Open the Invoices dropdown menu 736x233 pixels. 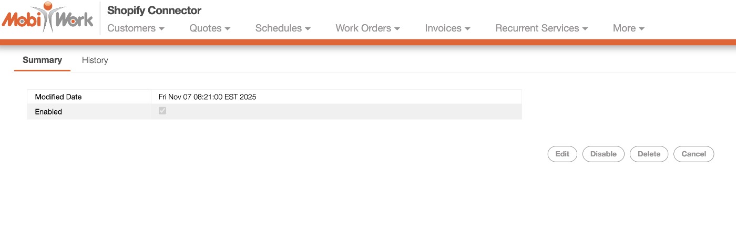[447, 28]
